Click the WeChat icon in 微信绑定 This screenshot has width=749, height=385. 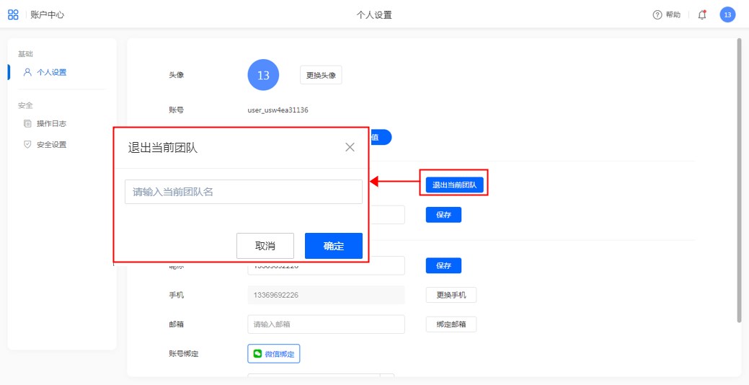257,354
